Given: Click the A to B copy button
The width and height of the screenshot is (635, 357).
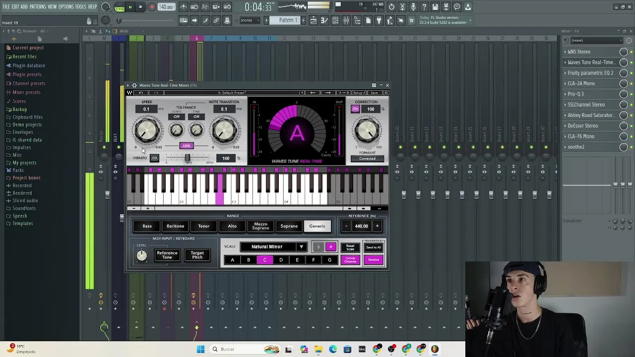Looking at the screenshot, I should pyautogui.click(x=343, y=93).
